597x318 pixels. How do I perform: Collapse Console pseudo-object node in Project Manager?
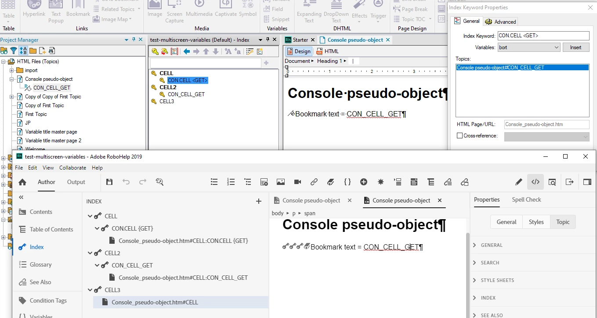point(12,79)
